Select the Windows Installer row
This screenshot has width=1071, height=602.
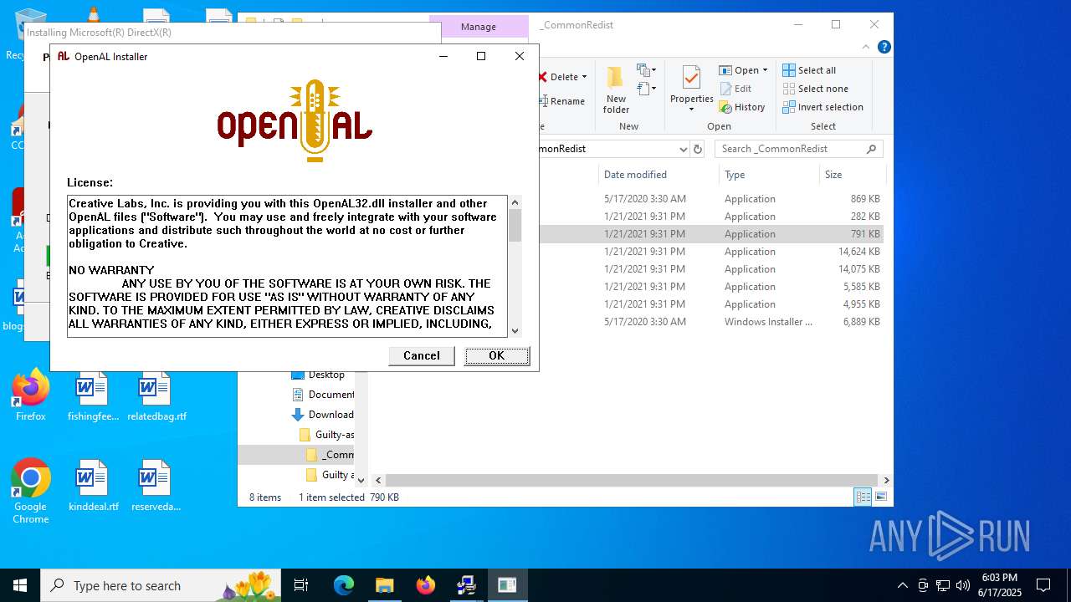coord(711,322)
